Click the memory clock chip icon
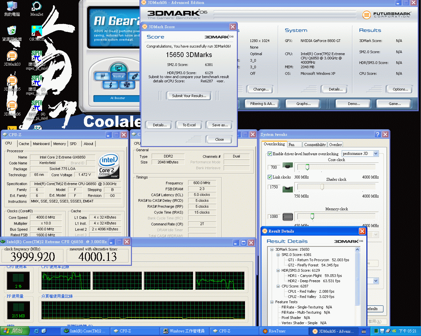Screen dimensions: 421x336 click(288, 217)
